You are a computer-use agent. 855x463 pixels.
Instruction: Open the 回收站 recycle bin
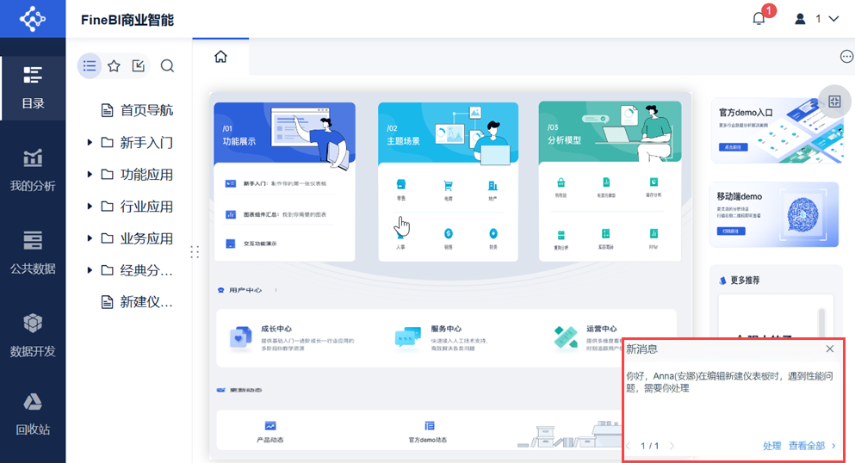click(x=33, y=415)
